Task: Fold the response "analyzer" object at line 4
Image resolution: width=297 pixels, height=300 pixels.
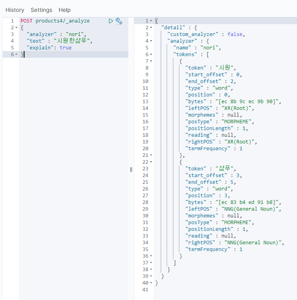Action: tap(151, 41)
